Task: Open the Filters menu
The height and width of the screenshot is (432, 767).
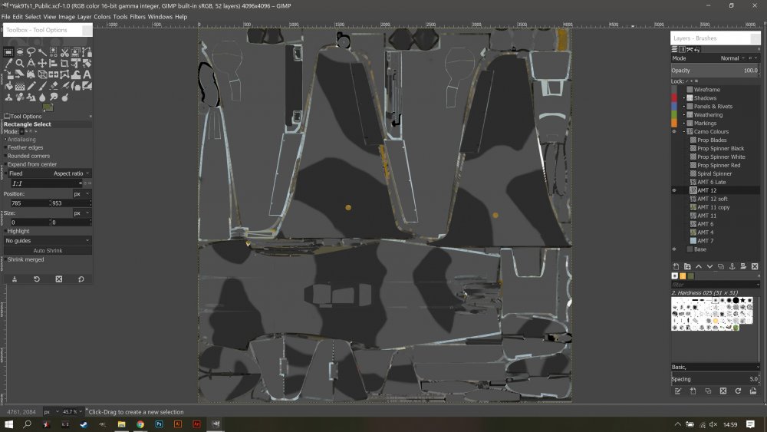Action: coord(137,16)
